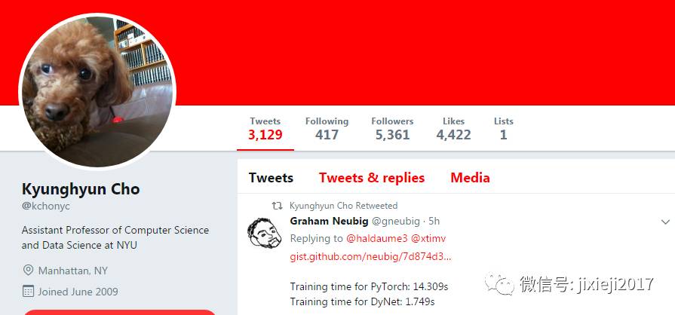This screenshot has height=315, width=675.
Task: Switch to Tweets & replies tab
Action: pos(372,178)
